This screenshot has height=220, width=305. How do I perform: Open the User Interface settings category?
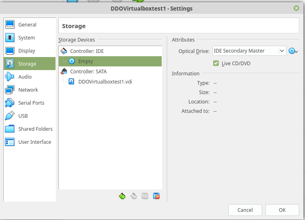coord(29,142)
